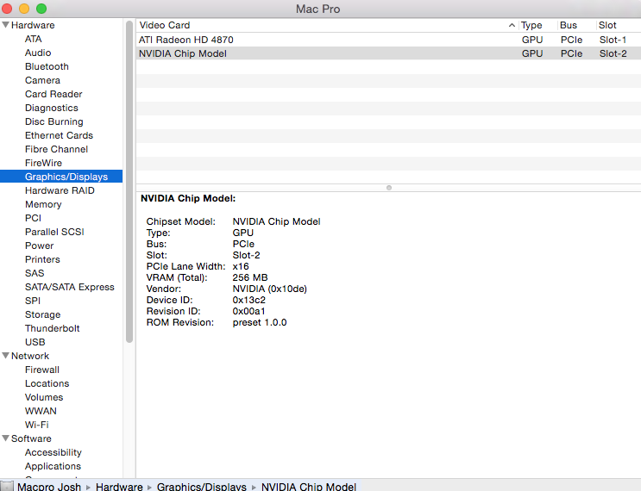Click the Software category label
The width and height of the screenshot is (641, 491).
pyautogui.click(x=31, y=438)
